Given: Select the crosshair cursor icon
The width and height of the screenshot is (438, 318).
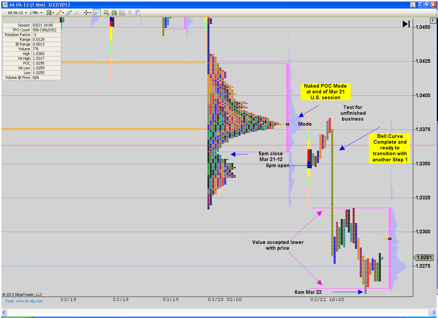Looking at the screenshot, I should 86,13.
